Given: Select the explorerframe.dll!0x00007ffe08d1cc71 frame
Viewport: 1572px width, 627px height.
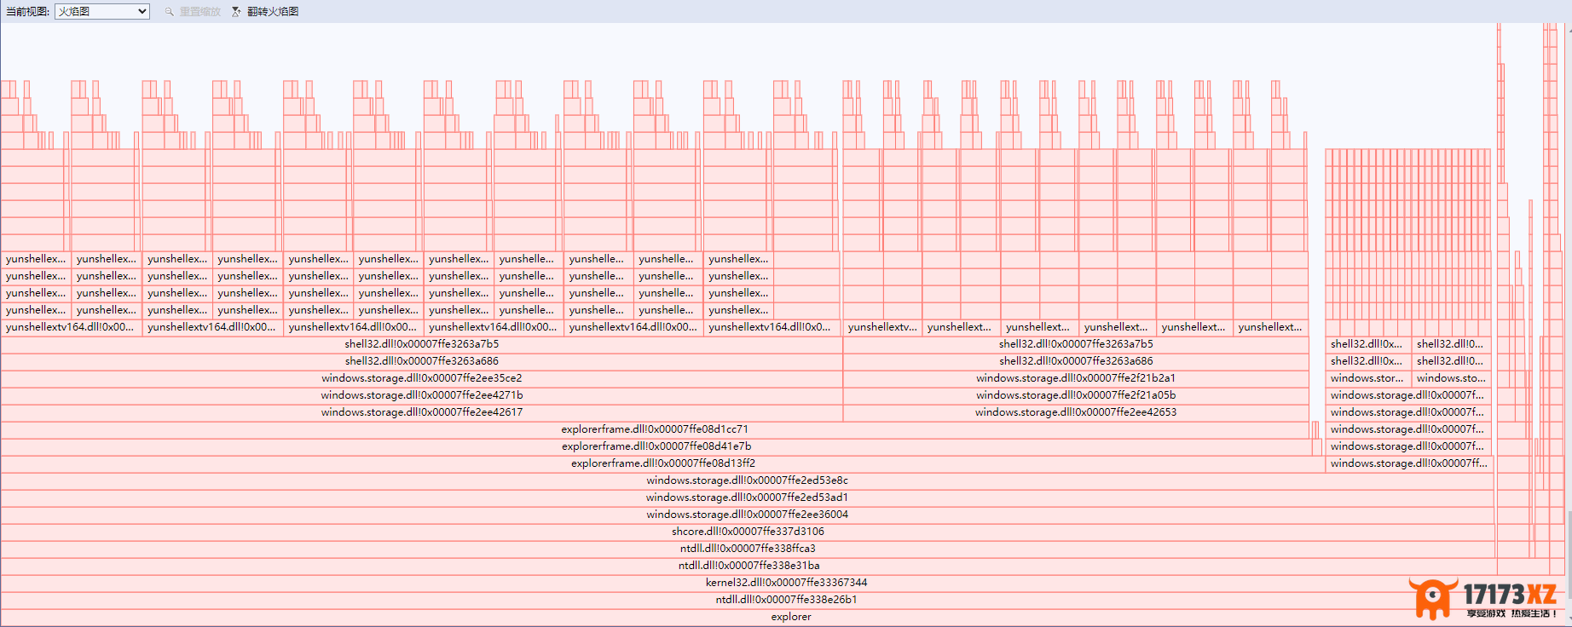Looking at the screenshot, I should [x=655, y=429].
